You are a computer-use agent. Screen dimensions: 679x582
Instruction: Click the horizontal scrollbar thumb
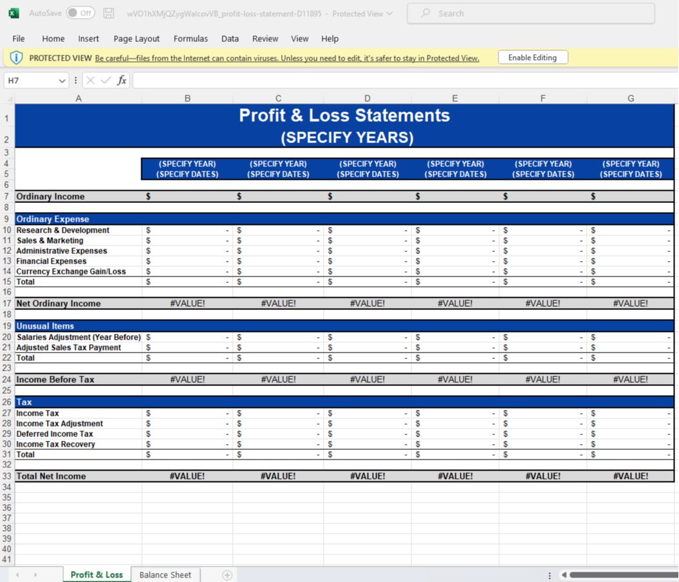[624, 575]
